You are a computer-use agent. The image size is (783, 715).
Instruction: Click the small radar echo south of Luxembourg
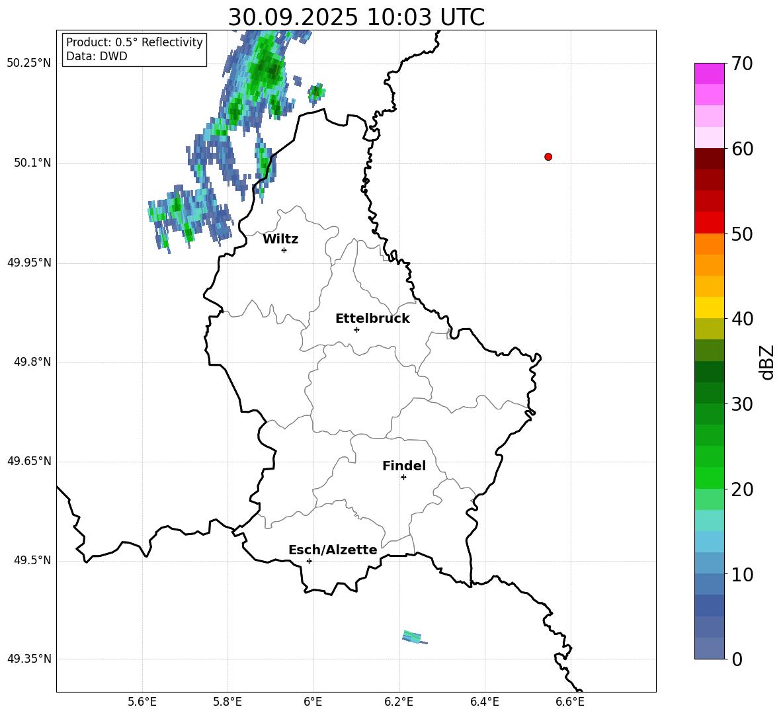pyautogui.click(x=415, y=637)
